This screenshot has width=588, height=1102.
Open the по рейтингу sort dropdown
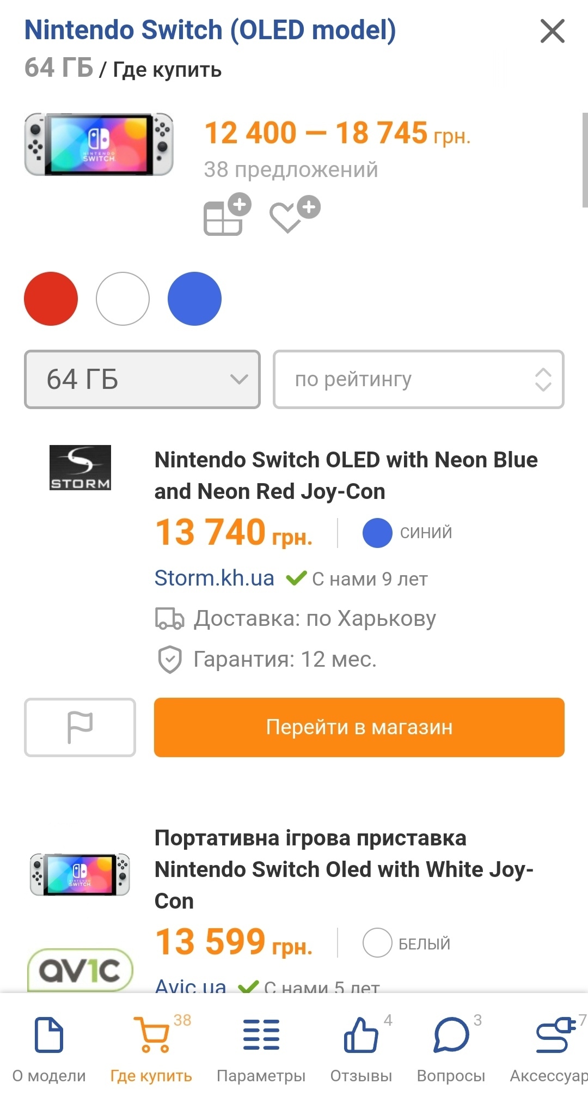[418, 379]
